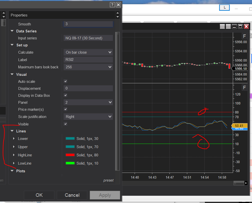Collapse the Plots section
This screenshot has width=252, height=203.
(12, 171)
